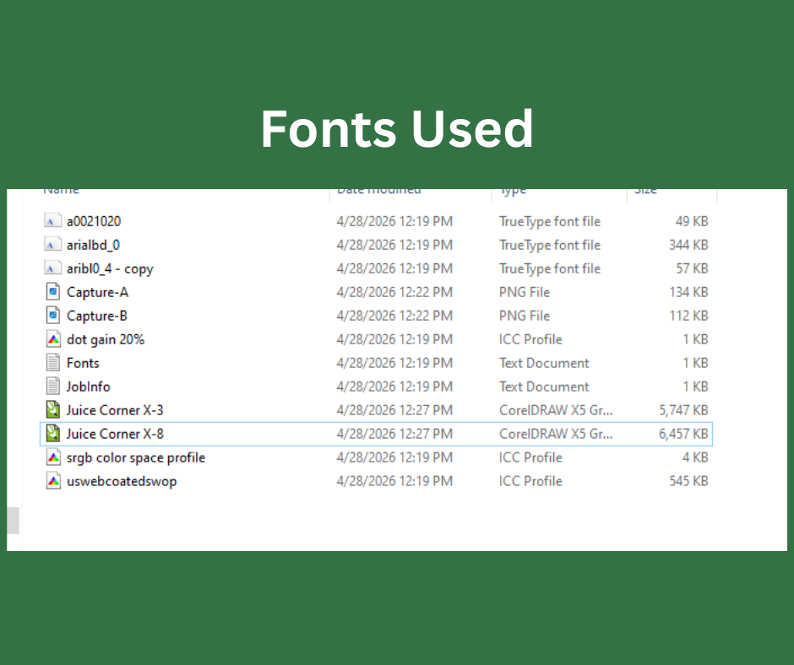The width and height of the screenshot is (794, 665).
Task: Click the Capture-A PNG file icon
Action: (x=53, y=292)
